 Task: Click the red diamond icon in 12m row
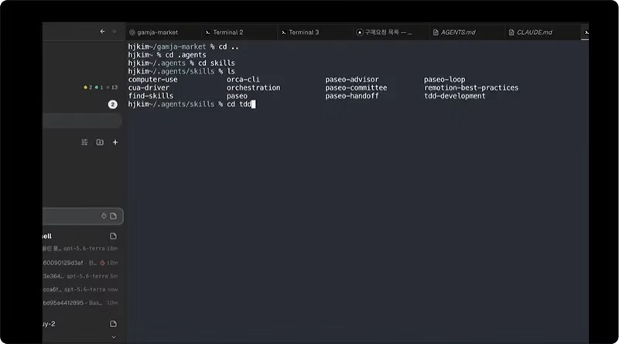coord(102,263)
